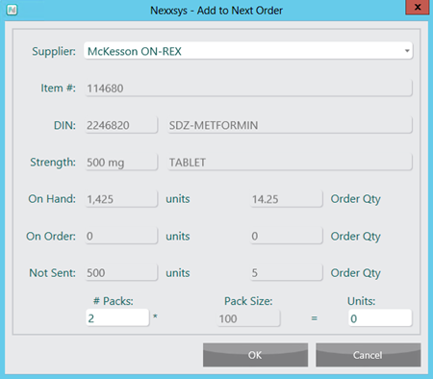The height and width of the screenshot is (379, 433).
Task: Click the Not Sent units field 500
Action: click(x=121, y=273)
